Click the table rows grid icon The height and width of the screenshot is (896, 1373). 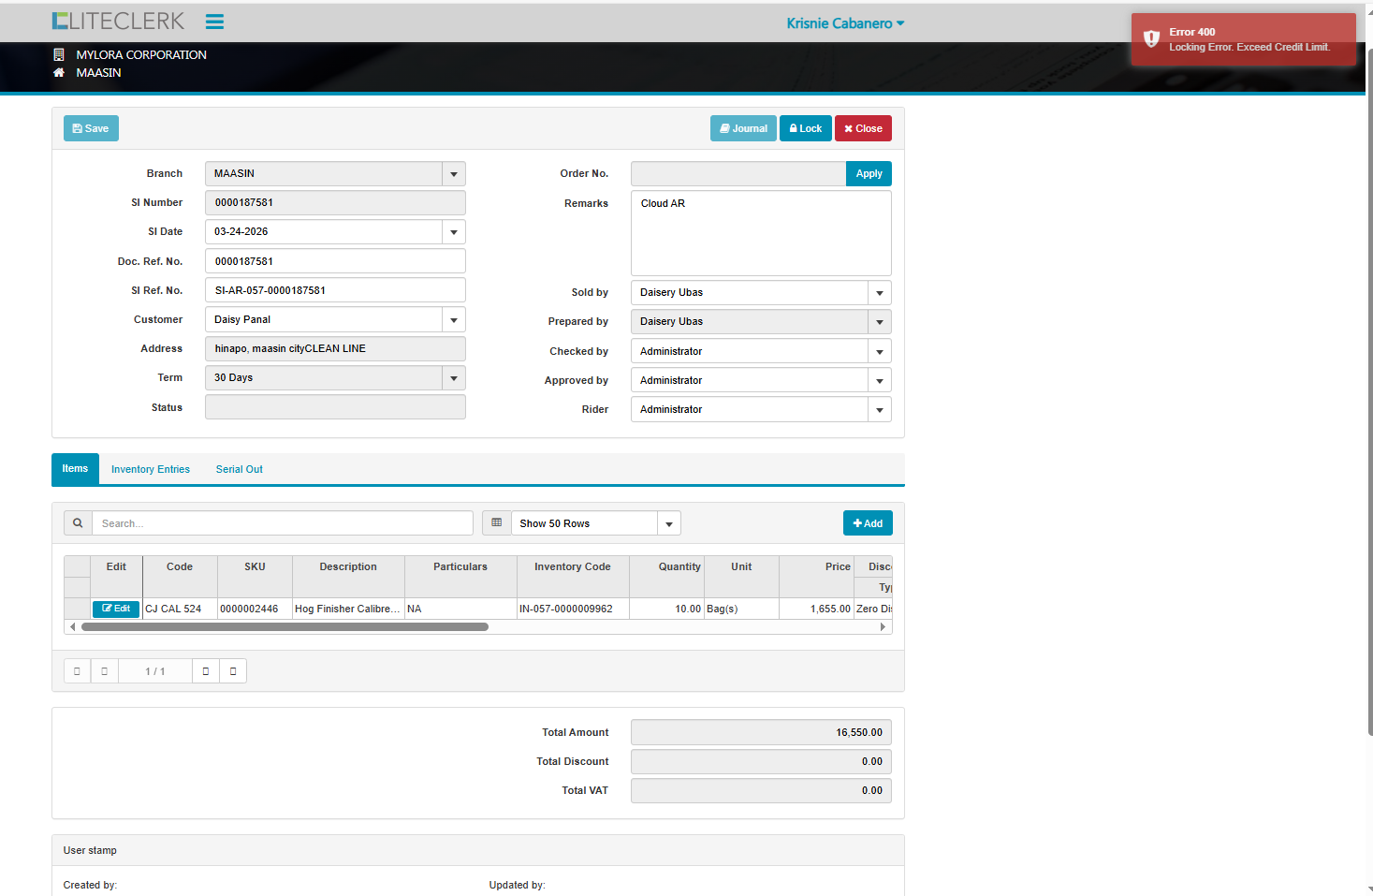tap(496, 523)
